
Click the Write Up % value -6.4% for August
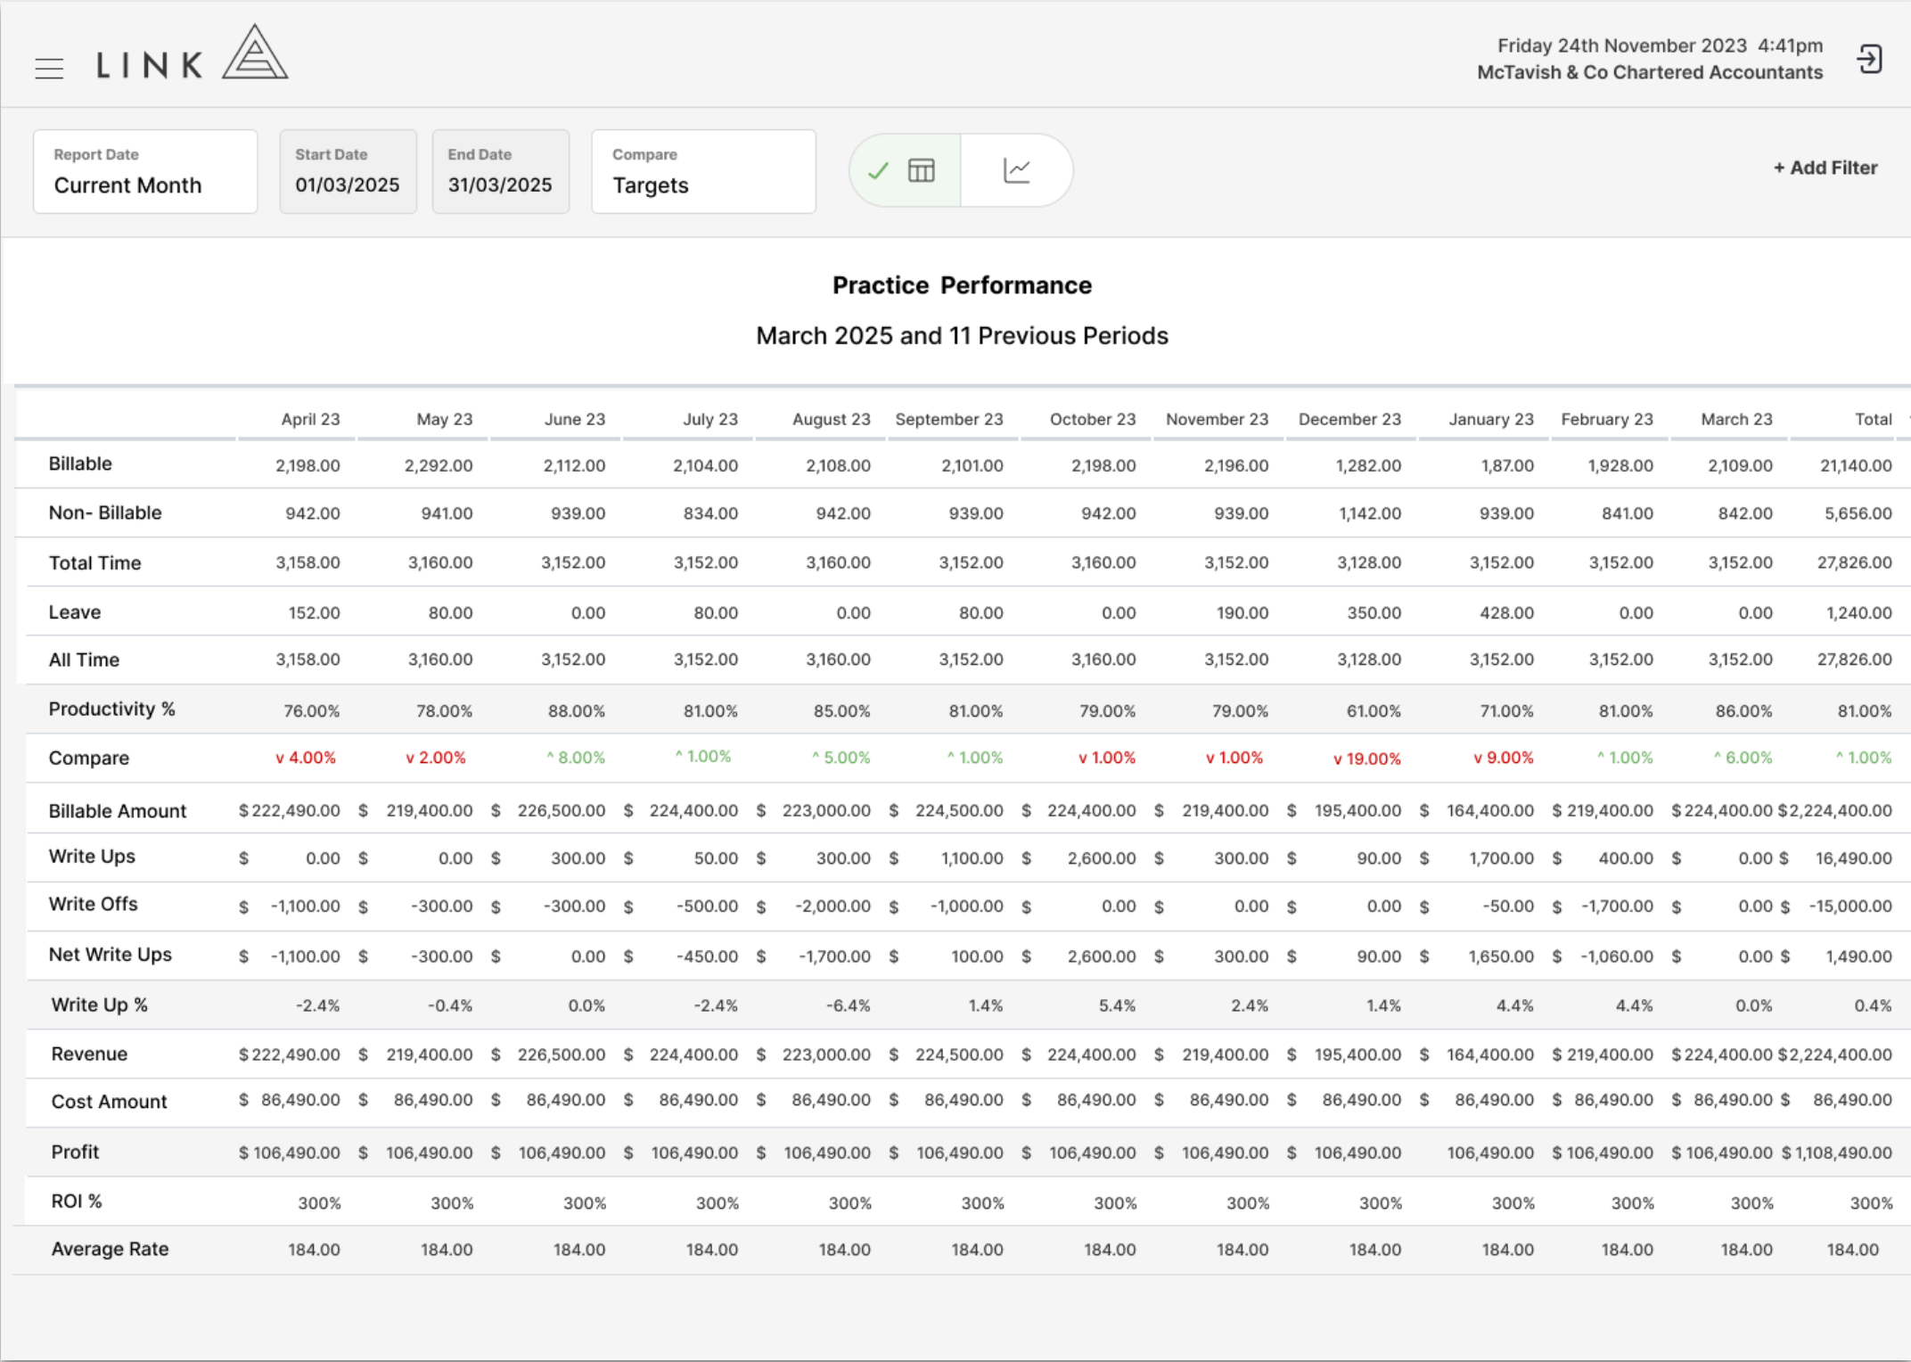click(x=848, y=1005)
